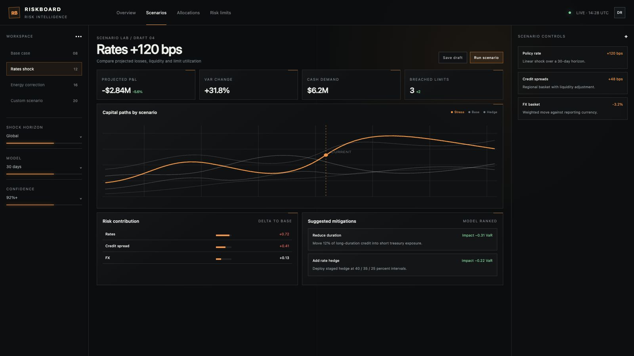634x356 pixels.
Task: Click the Rates row in Risk contribution
Action: (197, 234)
